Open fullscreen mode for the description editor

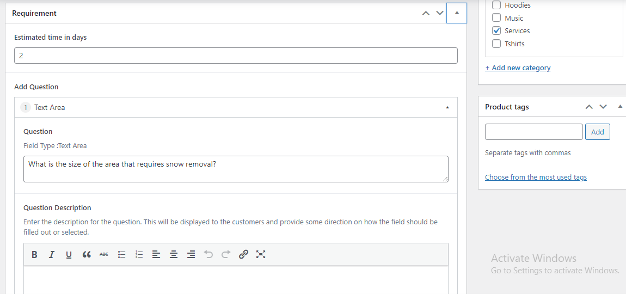[x=261, y=254]
